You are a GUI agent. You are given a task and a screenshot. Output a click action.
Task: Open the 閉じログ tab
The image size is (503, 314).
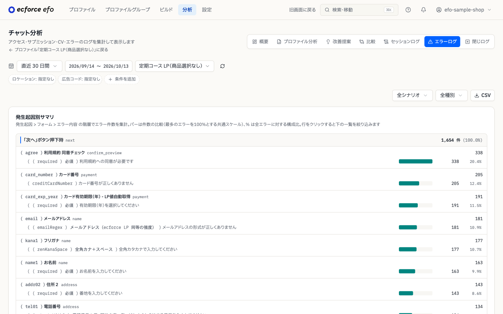click(x=477, y=42)
